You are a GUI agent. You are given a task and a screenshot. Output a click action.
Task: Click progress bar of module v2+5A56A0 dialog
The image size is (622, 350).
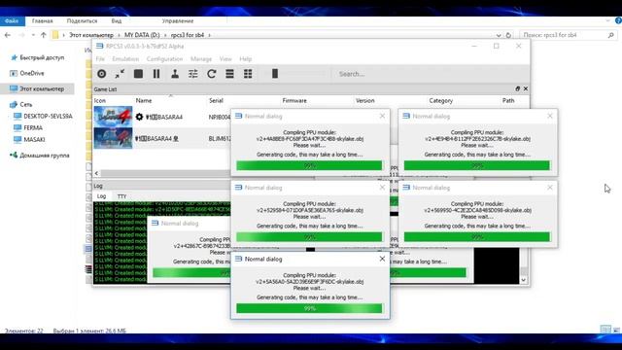tap(309, 308)
